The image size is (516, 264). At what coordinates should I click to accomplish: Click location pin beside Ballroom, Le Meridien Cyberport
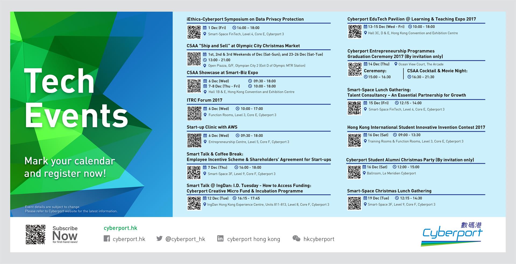coord(364,173)
